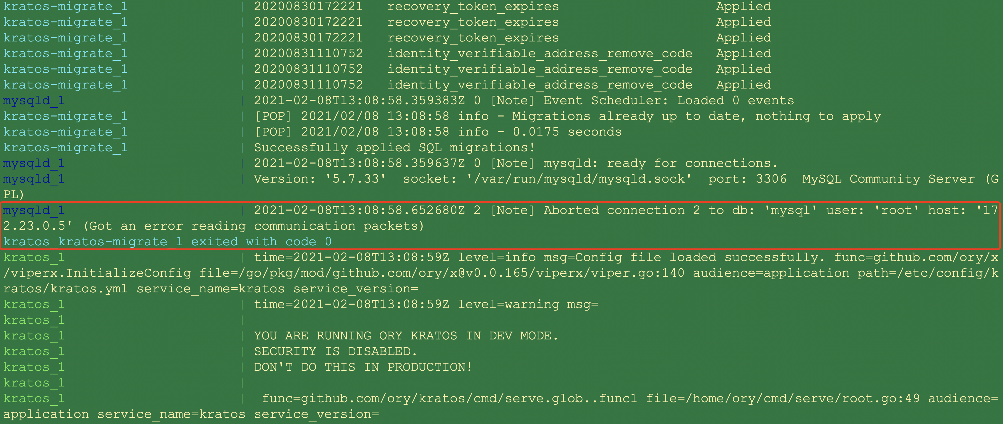Image resolution: width=1003 pixels, height=424 pixels.
Task: Click the level=warning log line from kratos_1
Action: pyautogui.click(x=424, y=304)
